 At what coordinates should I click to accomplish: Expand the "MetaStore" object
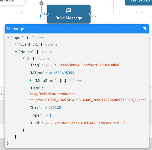[x=31, y=80]
